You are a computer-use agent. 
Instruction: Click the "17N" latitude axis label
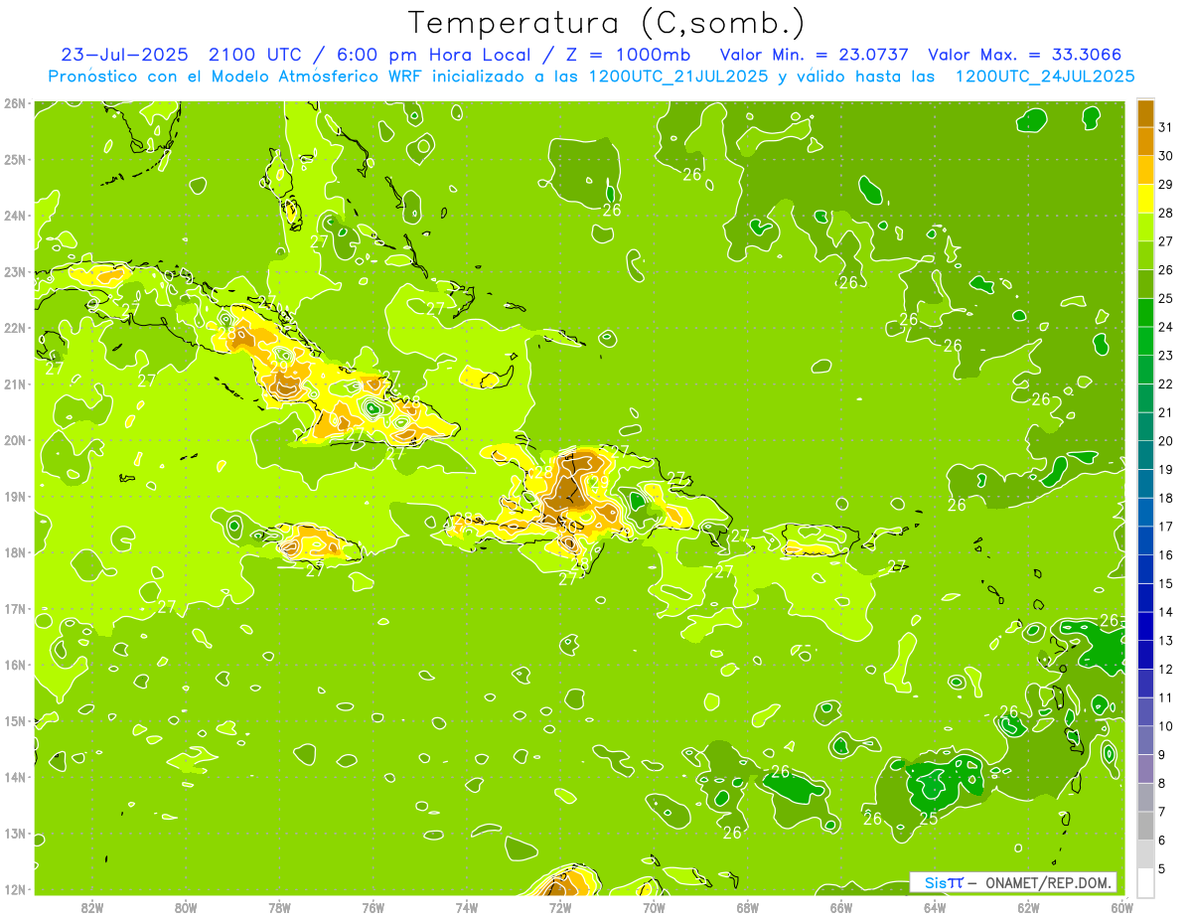tap(14, 609)
